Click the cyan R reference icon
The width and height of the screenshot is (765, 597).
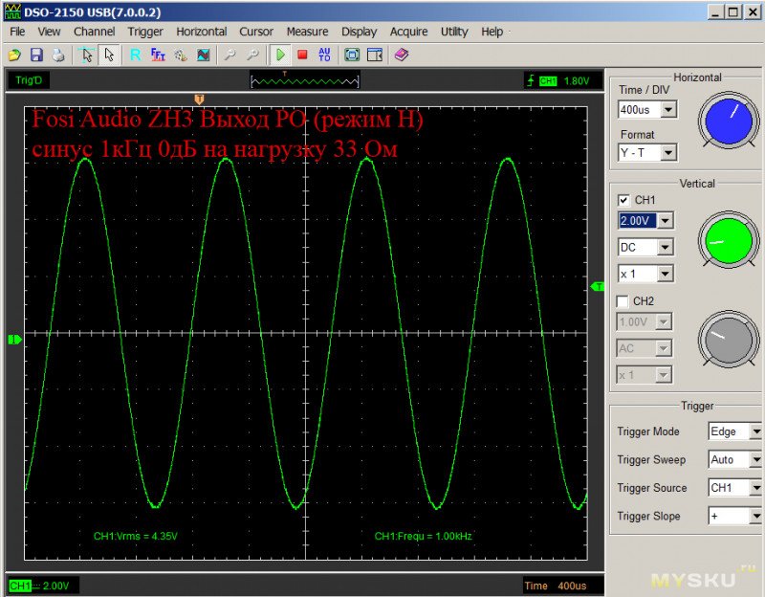click(136, 55)
